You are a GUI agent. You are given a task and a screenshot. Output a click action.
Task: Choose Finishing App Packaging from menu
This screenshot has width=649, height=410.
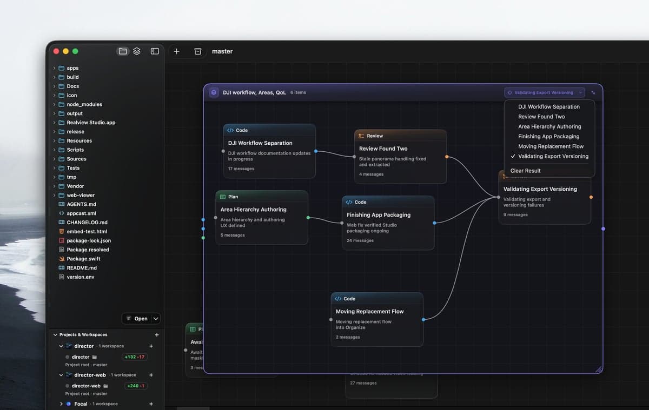tap(548, 137)
